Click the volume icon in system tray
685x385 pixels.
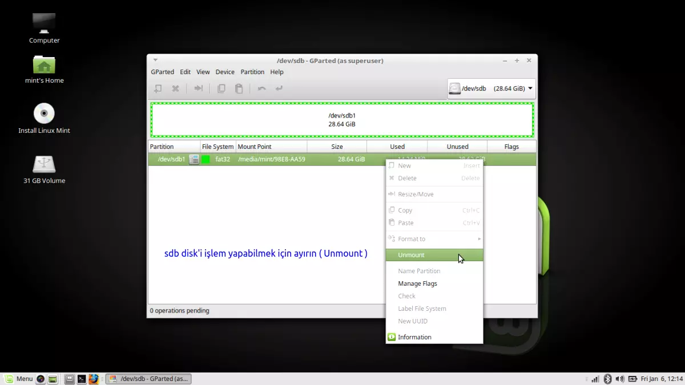coord(620,378)
